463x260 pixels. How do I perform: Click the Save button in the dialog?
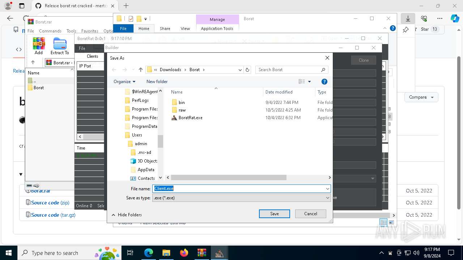pos(275,214)
